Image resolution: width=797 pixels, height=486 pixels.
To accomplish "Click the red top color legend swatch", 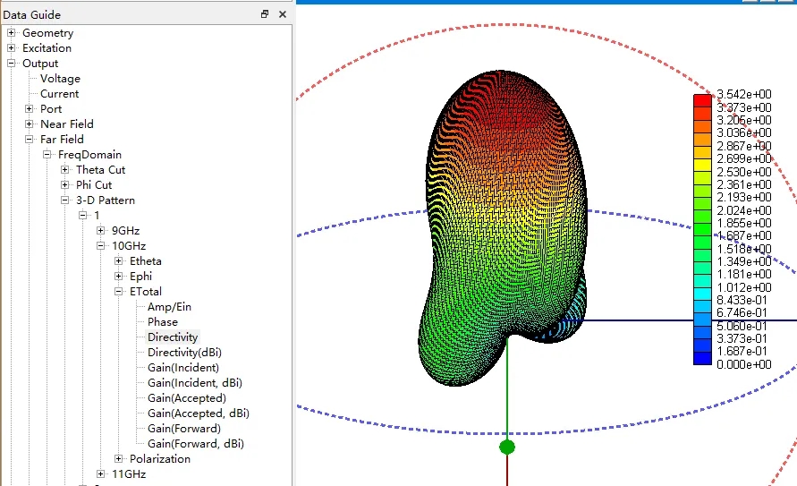I will click(x=702, y=100).
